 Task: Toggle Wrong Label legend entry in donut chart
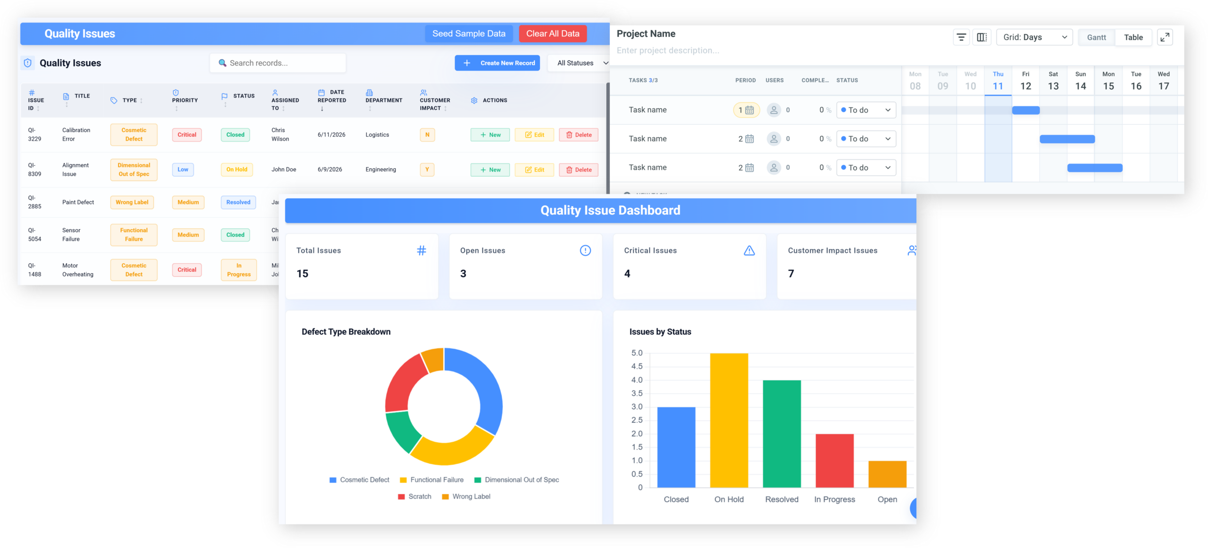pyautogui.click(x=466, y=497)
